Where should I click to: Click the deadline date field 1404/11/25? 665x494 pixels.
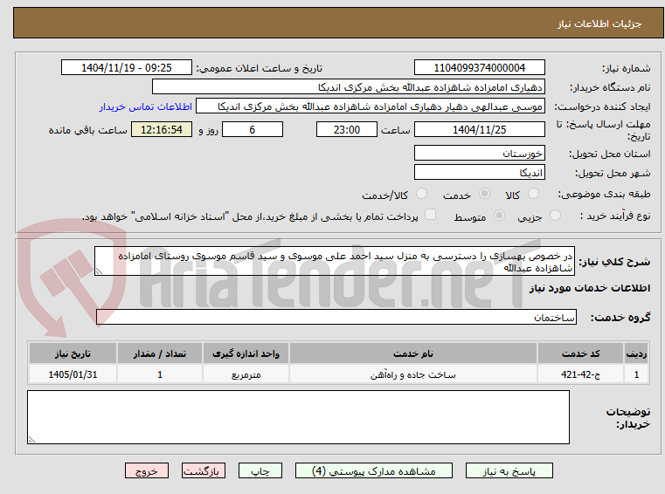tap(479, 129)
